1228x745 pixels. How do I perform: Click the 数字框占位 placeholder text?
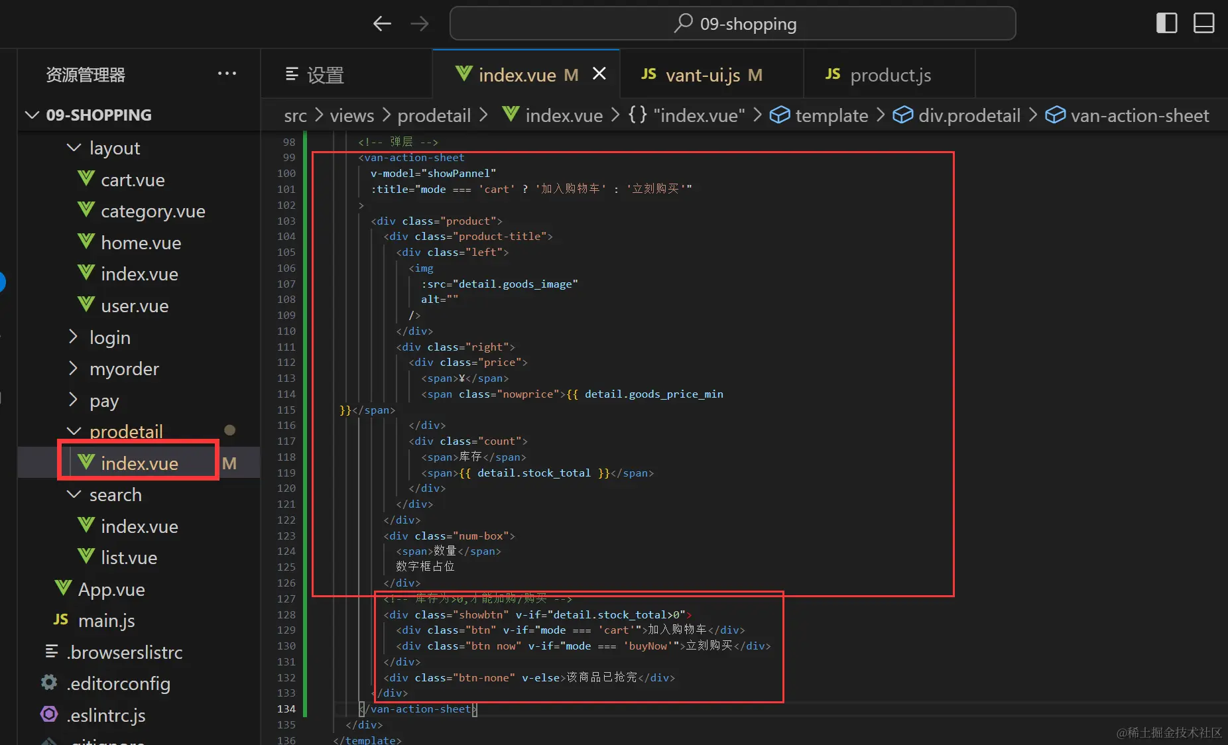tap(425, 567)
